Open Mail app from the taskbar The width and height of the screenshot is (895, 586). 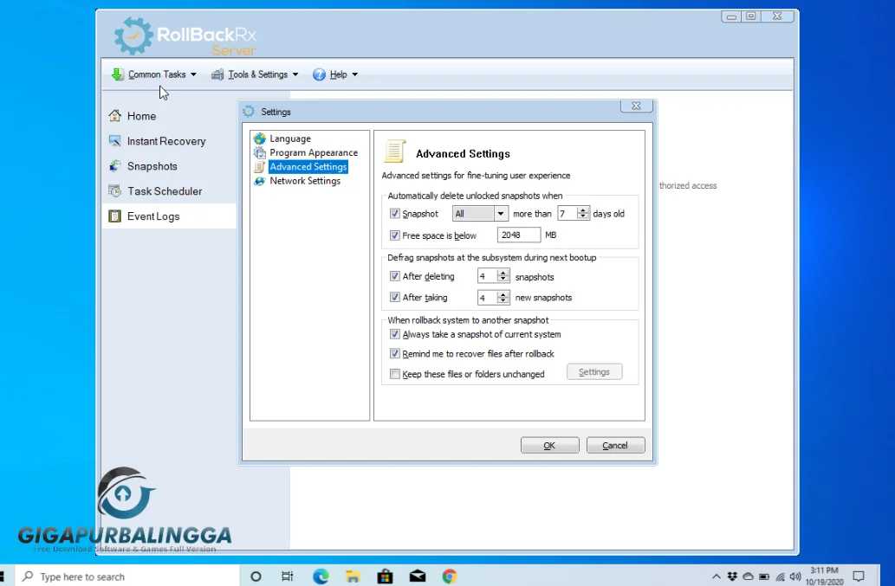tap(418, 576)
